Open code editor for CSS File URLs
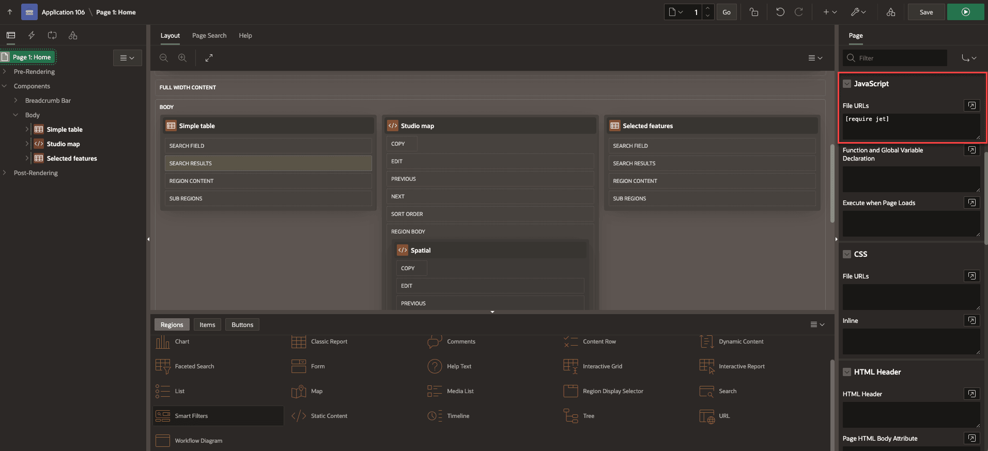The image size is (988, 451). tap(972, 276)
